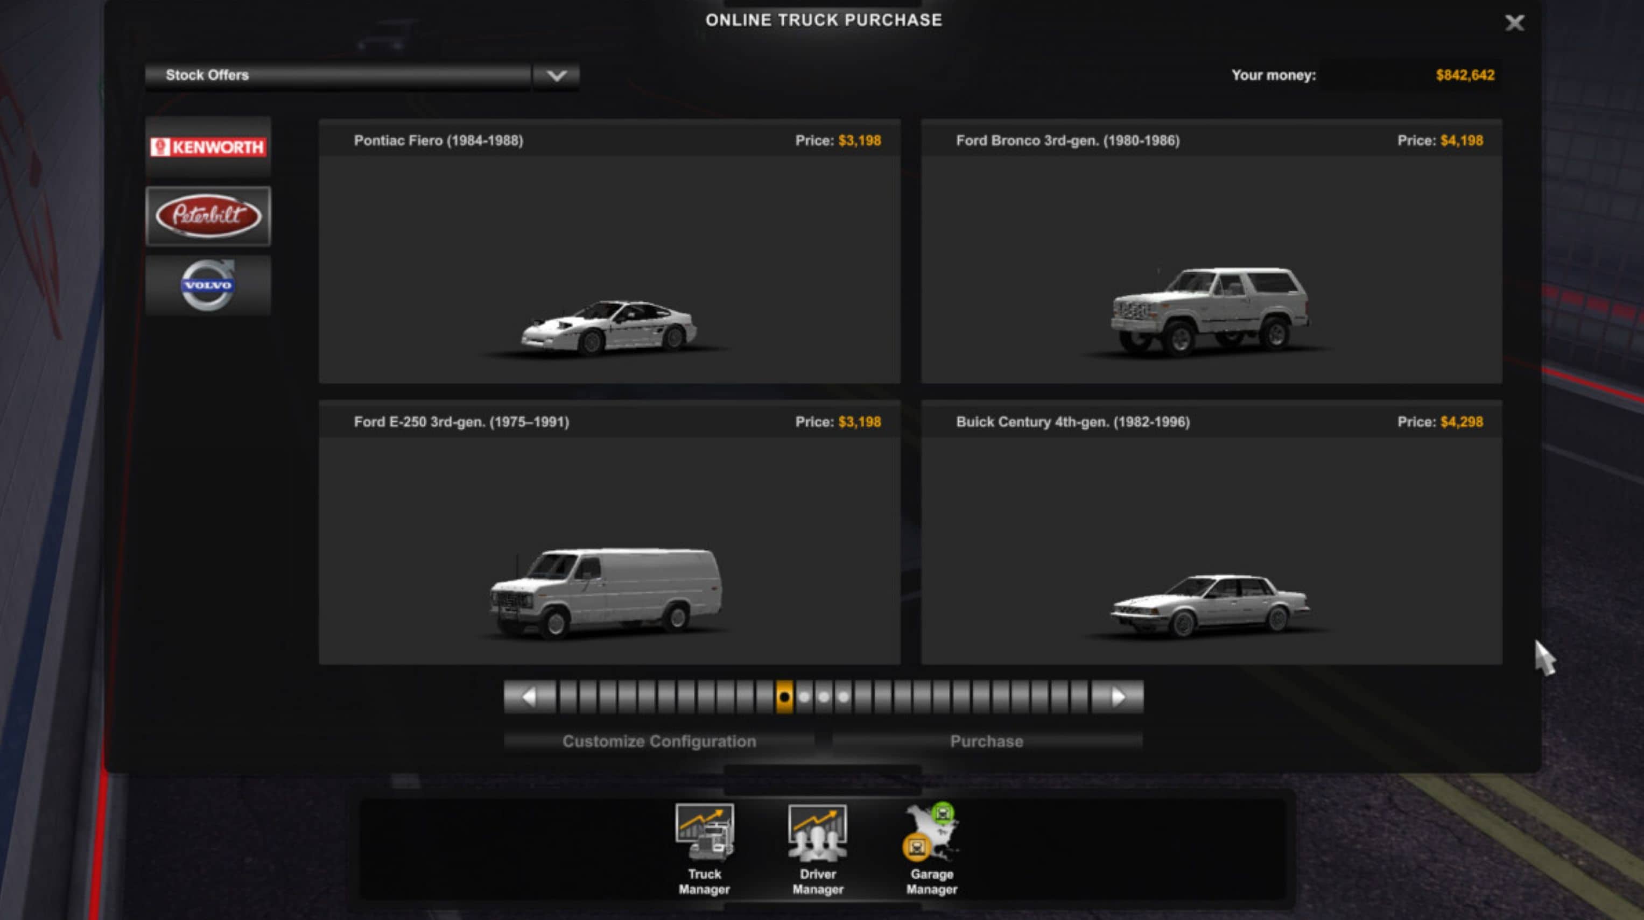Select the Kenworth brand logo
This screenshot has height=920, width=1644.
point(207,147)
